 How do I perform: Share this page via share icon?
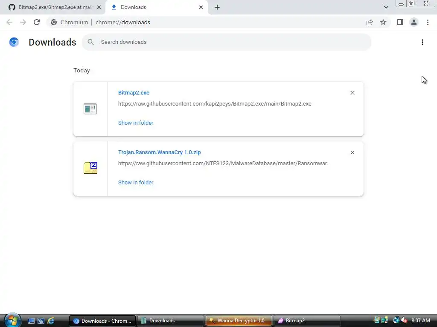click(370, 22)
